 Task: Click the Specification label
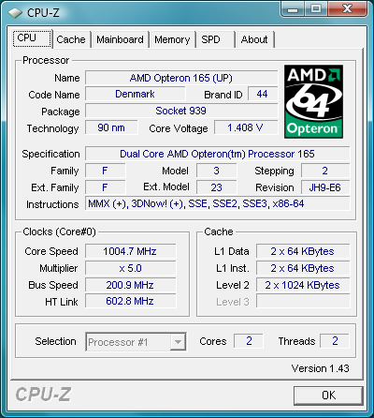tap(50, 154)
